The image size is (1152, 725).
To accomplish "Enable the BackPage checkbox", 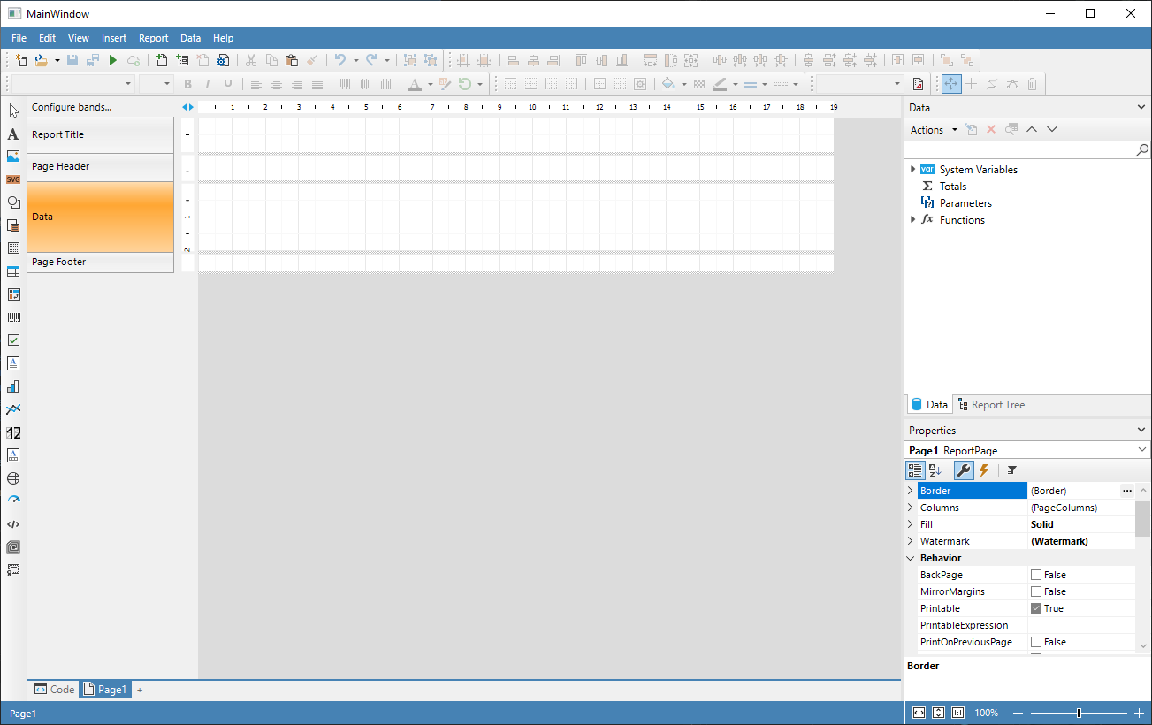I will tap(1036, 575).
